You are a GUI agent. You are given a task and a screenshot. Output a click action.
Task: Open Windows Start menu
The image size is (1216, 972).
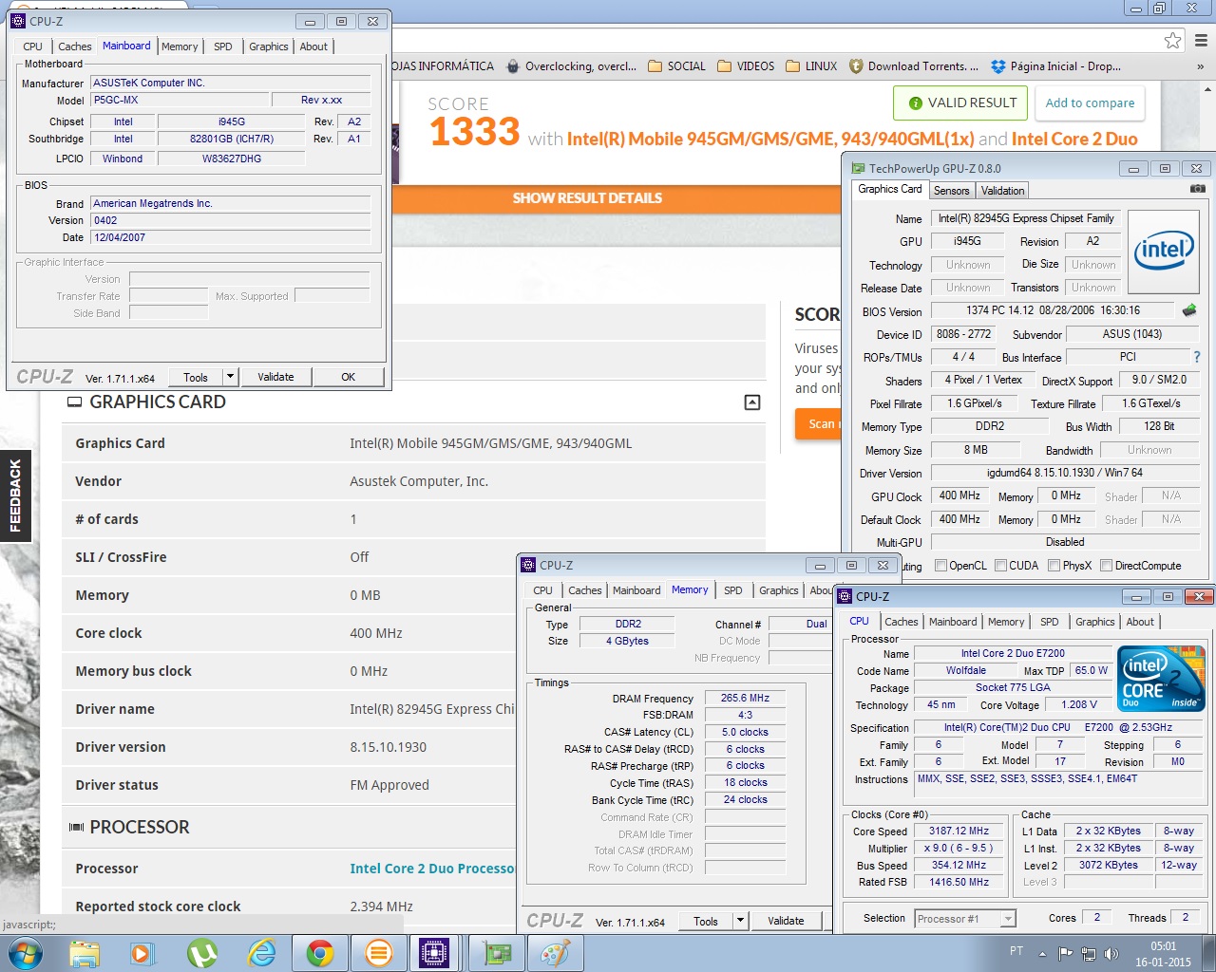25,953
